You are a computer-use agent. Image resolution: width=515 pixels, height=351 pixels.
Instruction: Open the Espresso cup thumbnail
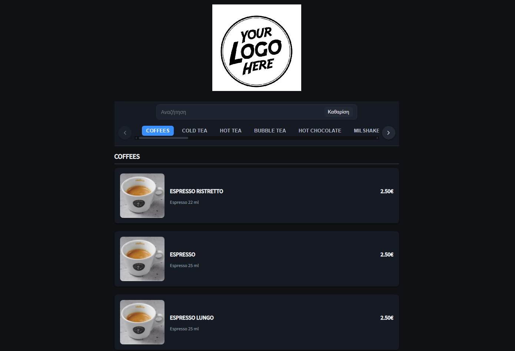(x=142, y=259)
